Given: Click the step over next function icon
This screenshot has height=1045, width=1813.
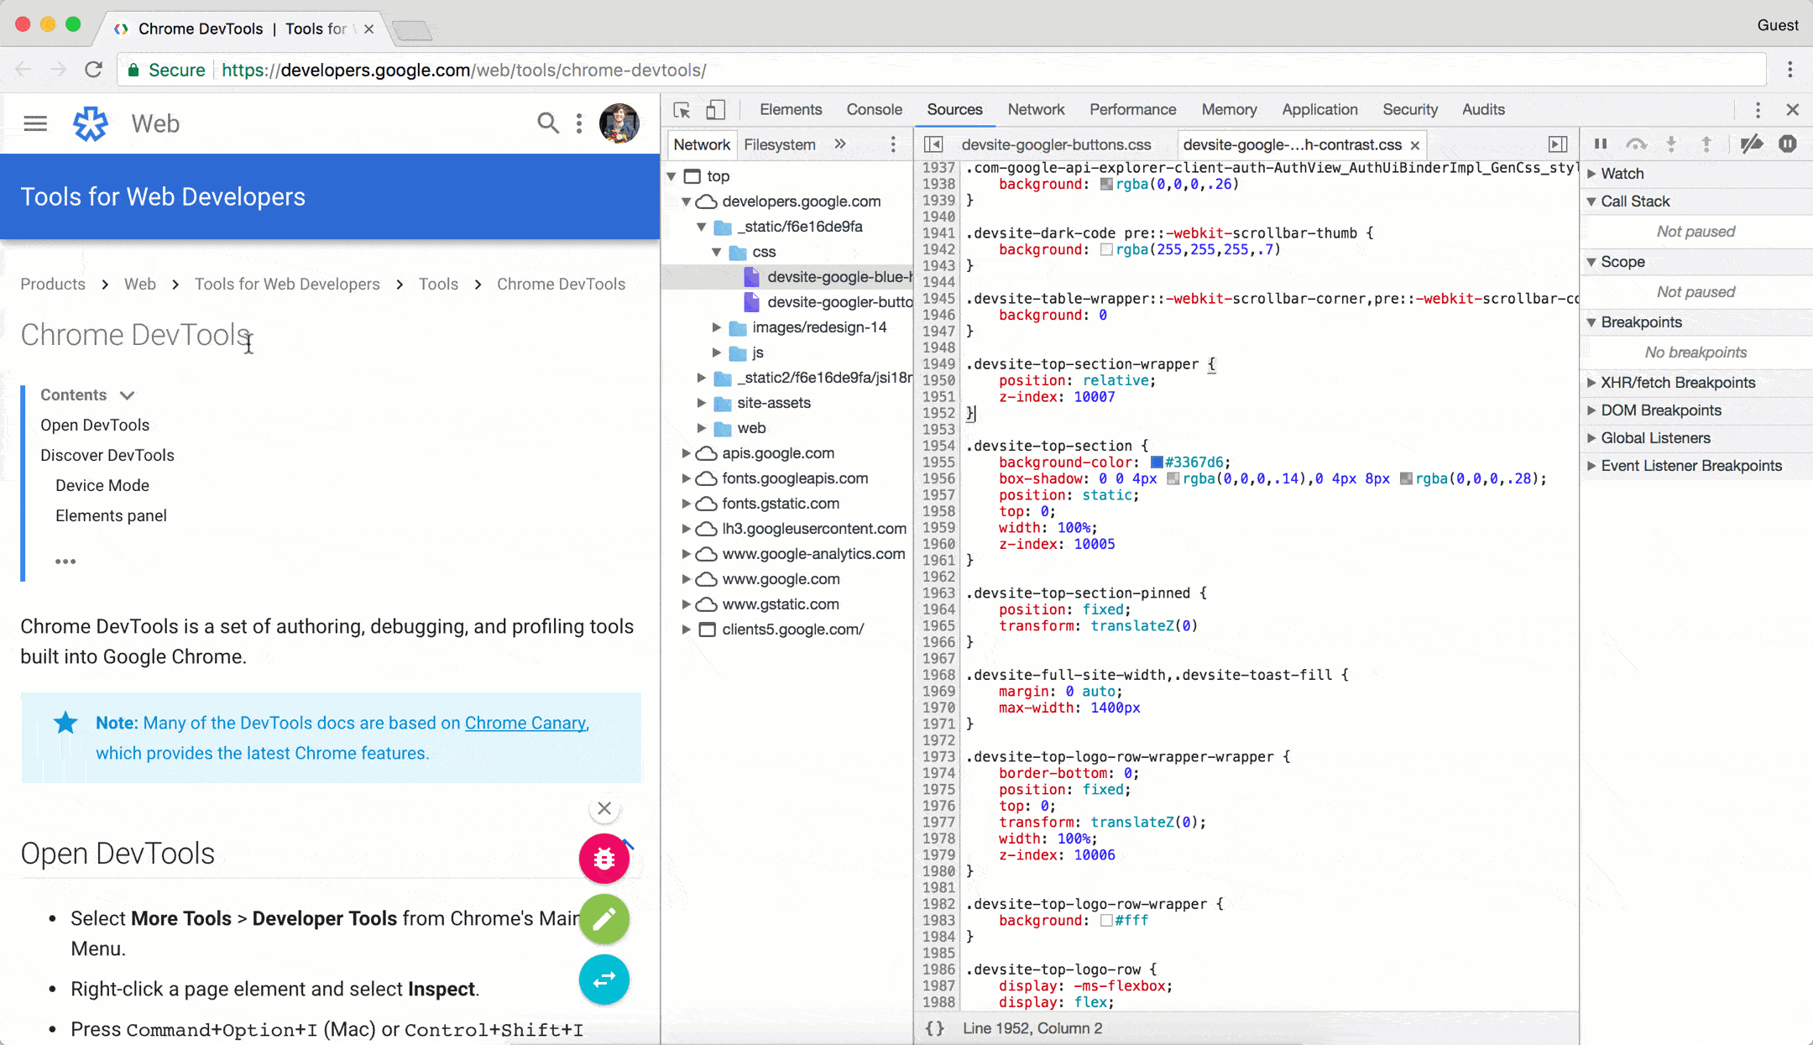Looking at the screenshot, I should (x=1636, y=144).
